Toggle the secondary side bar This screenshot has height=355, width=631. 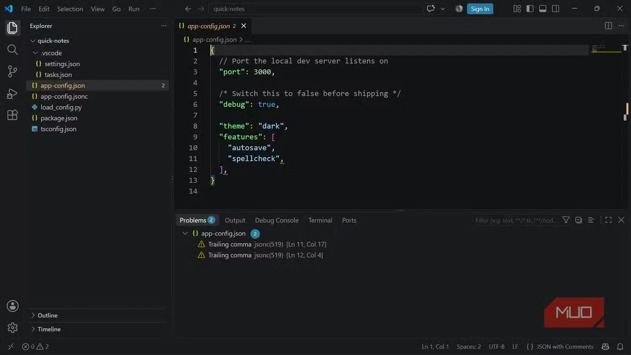tap(556, 9)
